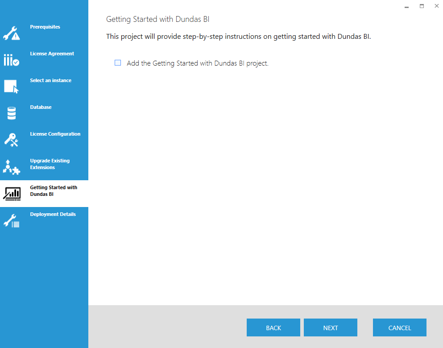Click the Upgrade Existing Extensions puzzle icon
The height and width of the screenshot is (348, 443).
point(12,167)
